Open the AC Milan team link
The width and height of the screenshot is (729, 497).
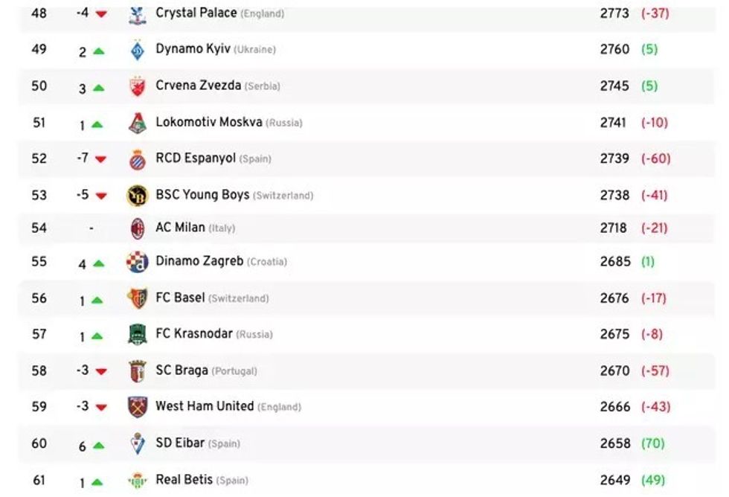(x=180, y=228)
